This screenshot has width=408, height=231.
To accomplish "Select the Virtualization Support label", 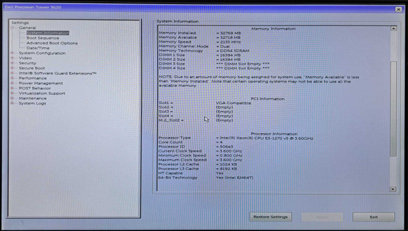I will [x=42, y=93].
